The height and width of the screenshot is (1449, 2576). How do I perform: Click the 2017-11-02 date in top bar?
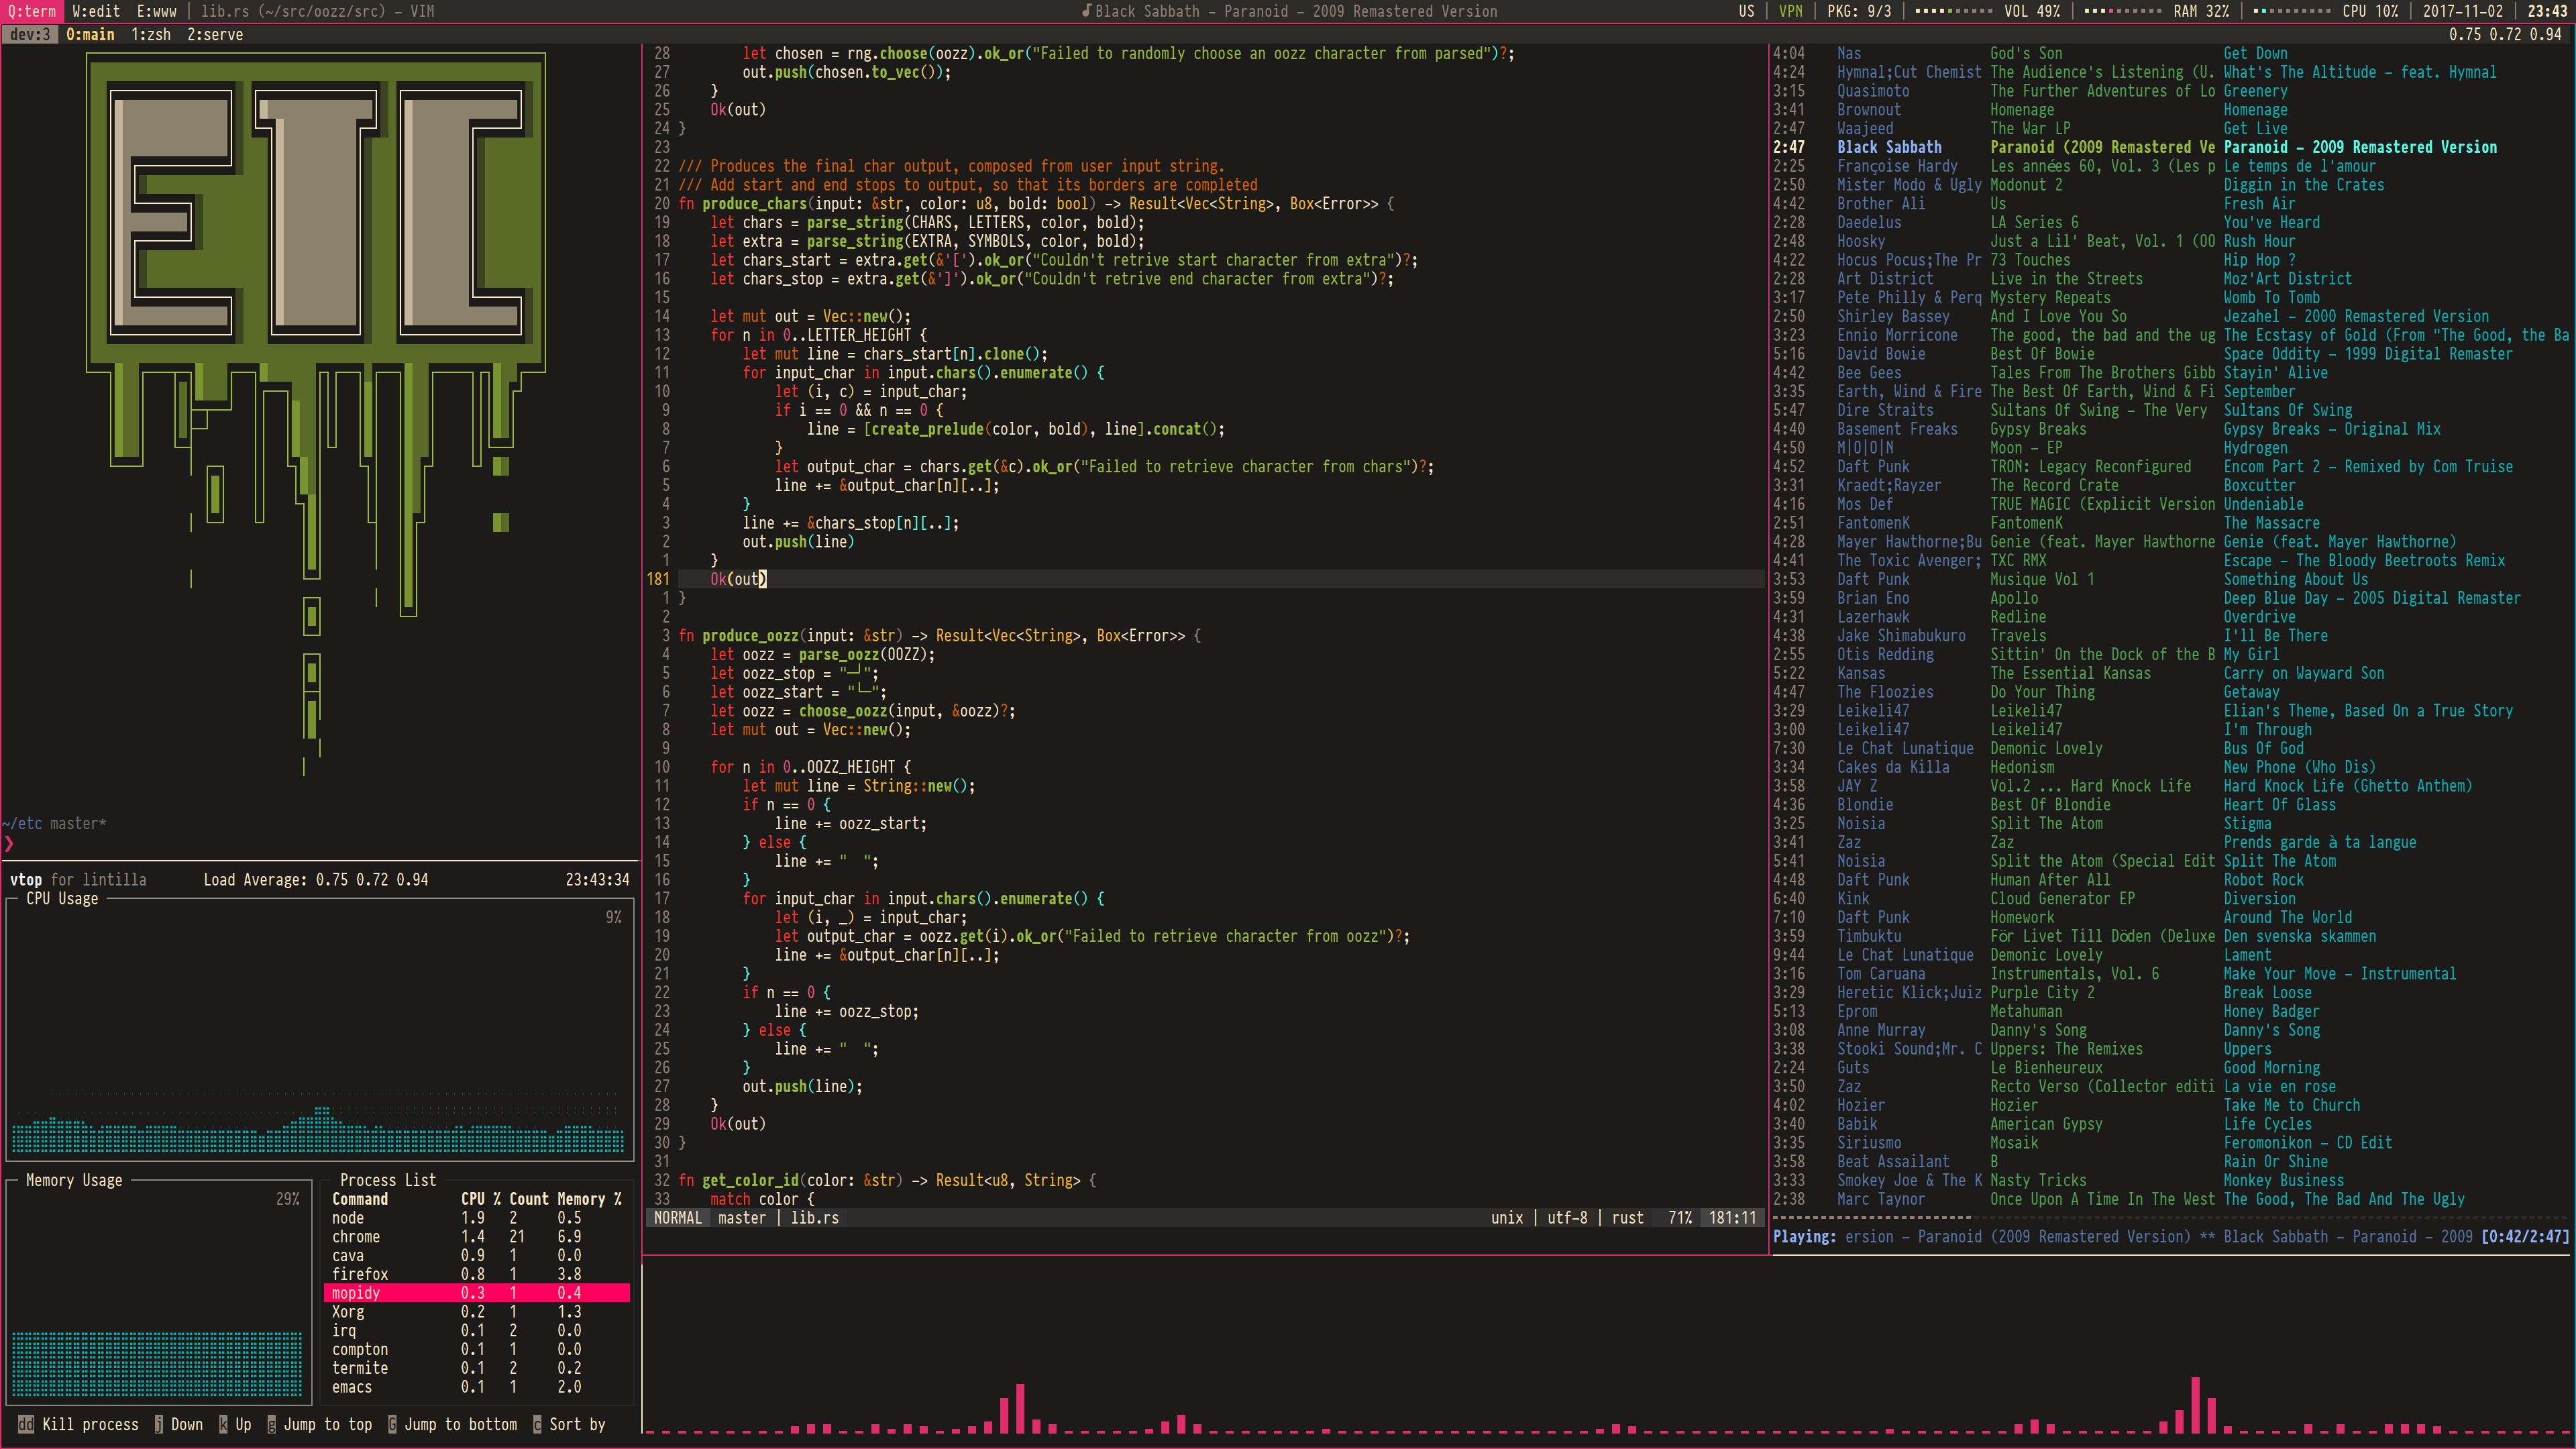click(2462, 11)
